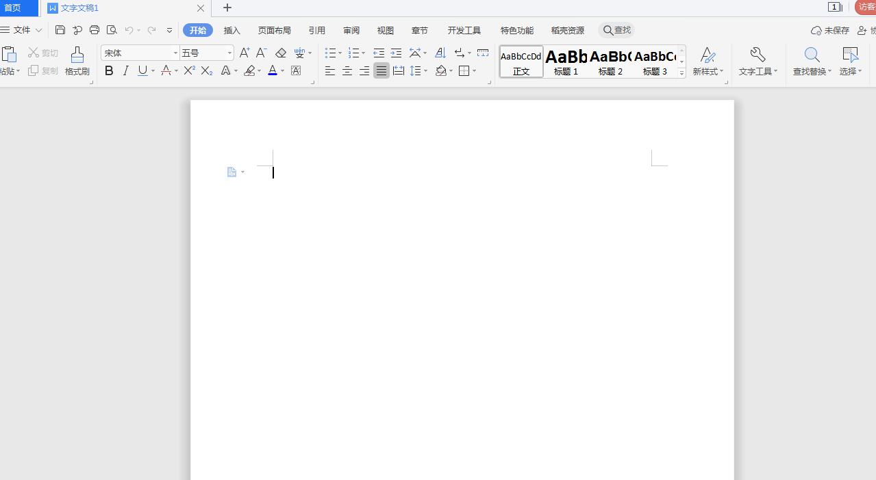
Task: Expand the styles gallery more arrow
Action: (x=681, y=72)
